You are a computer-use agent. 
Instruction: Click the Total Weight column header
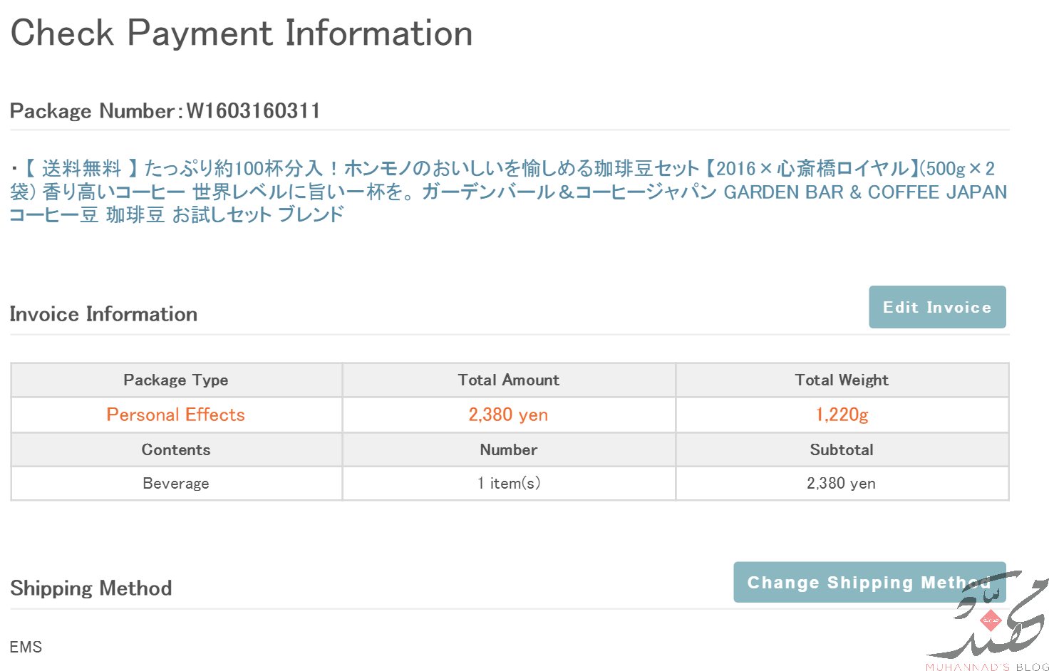tap(842, 380)
